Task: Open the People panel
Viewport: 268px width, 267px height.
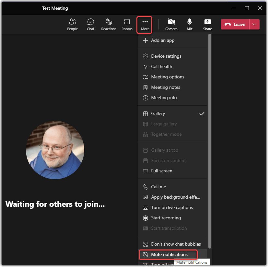Action: pyautogui.click(x=72, y=24)
